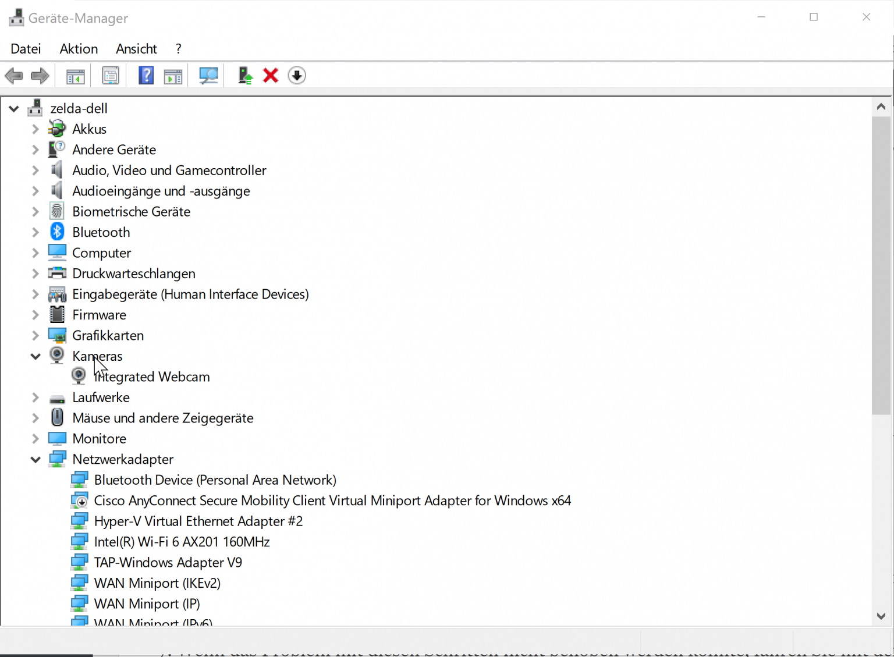The width and height of the screenshot is (894, 657).
Task: Collapse the Netzwerkadapter category
Action: click(x=35, y=459)
